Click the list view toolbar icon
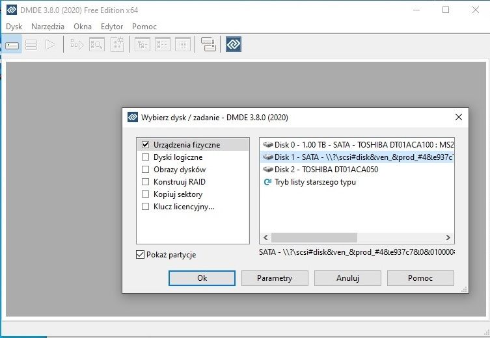Viewport: 490px width, 338px height. [163, 45]
